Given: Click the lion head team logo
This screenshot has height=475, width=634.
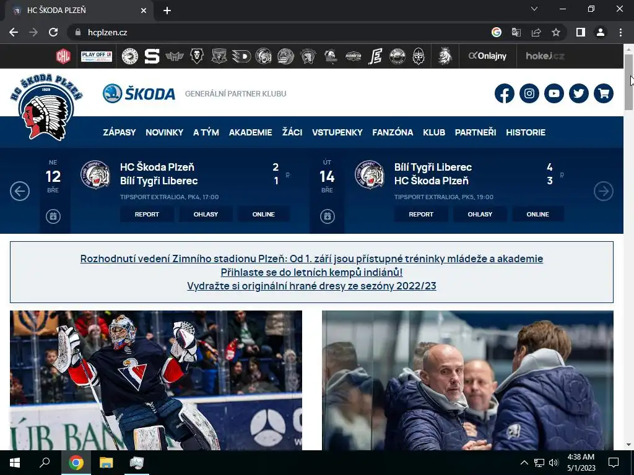Looking at the screenshot, I should coord(196,56).
